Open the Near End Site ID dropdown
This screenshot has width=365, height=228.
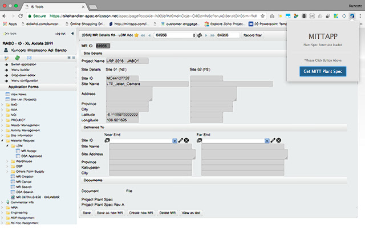point(175,141)
